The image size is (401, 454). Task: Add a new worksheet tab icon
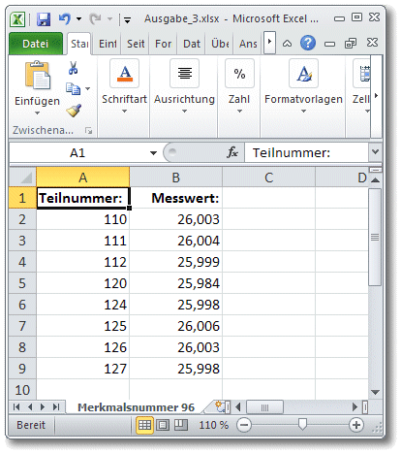[x=221, y=406]
